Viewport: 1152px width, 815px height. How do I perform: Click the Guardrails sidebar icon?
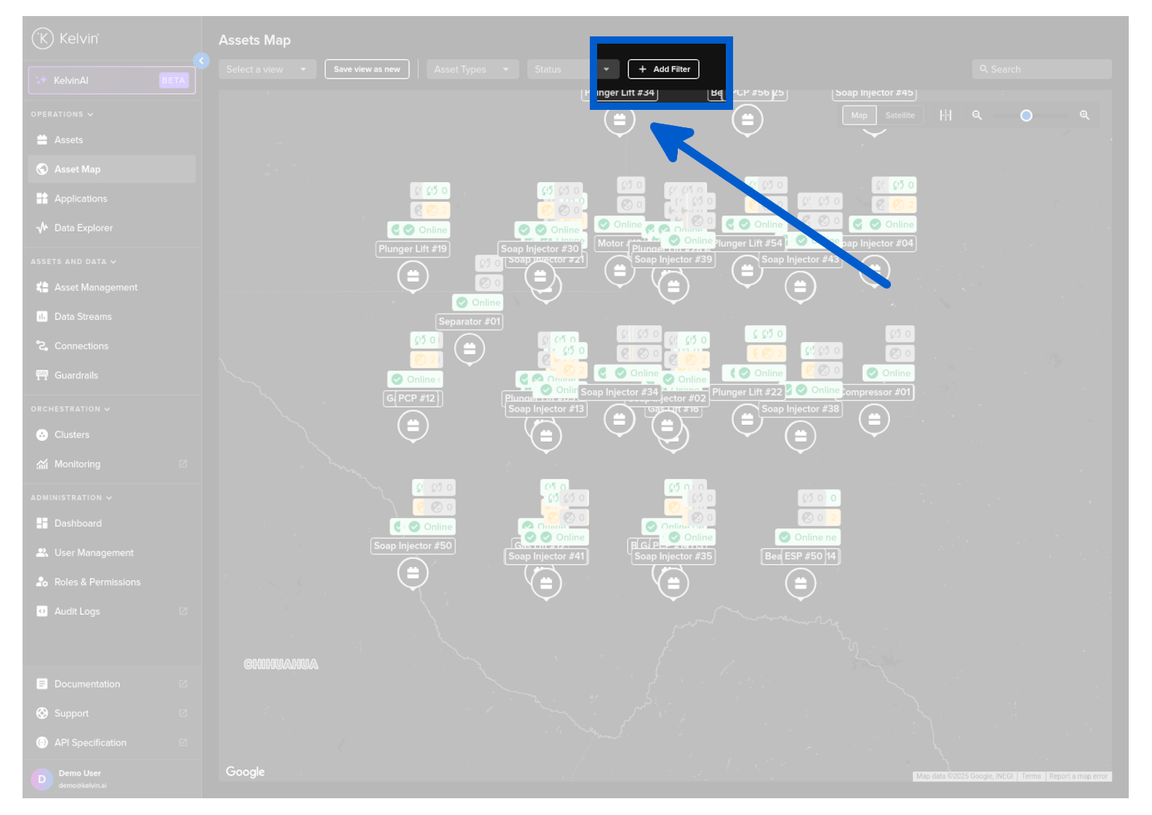coord(42,375)
